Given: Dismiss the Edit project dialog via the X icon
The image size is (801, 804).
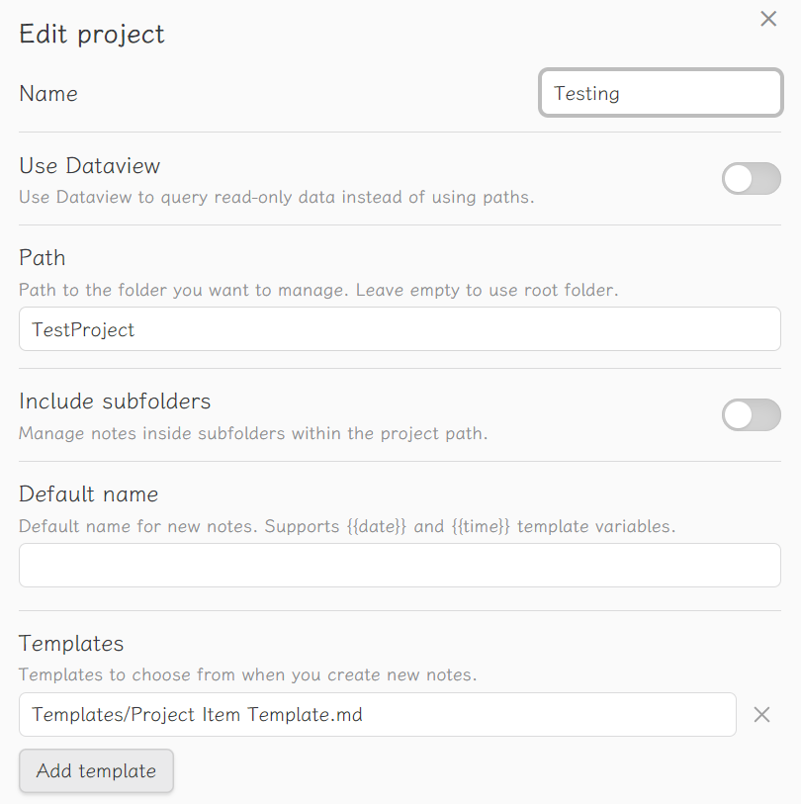Looking at the screenshot, I should tap(768, 19).
